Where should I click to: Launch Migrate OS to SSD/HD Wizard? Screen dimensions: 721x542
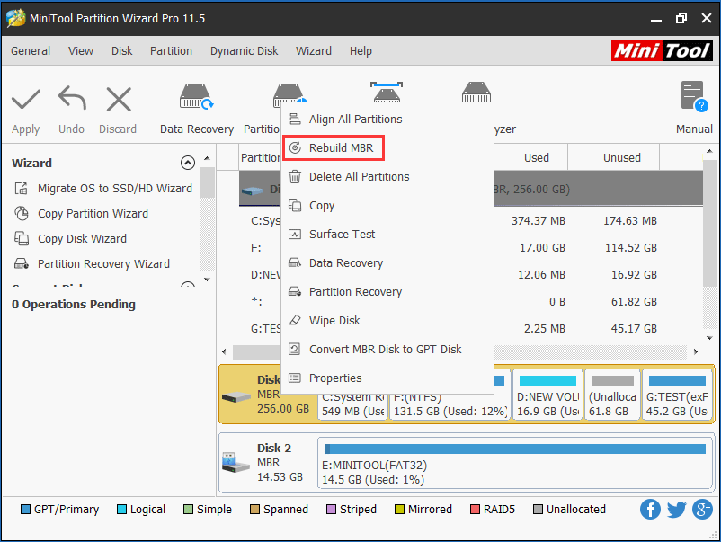115,189
